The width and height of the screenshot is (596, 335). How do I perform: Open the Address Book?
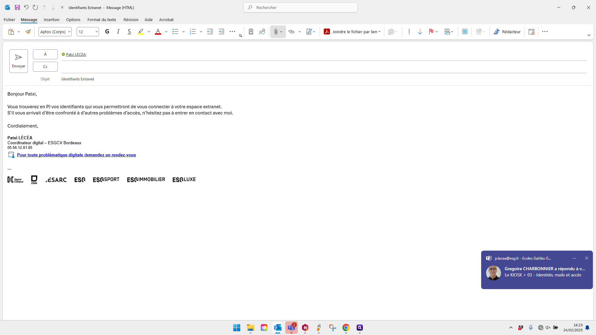tap(251, 32)
